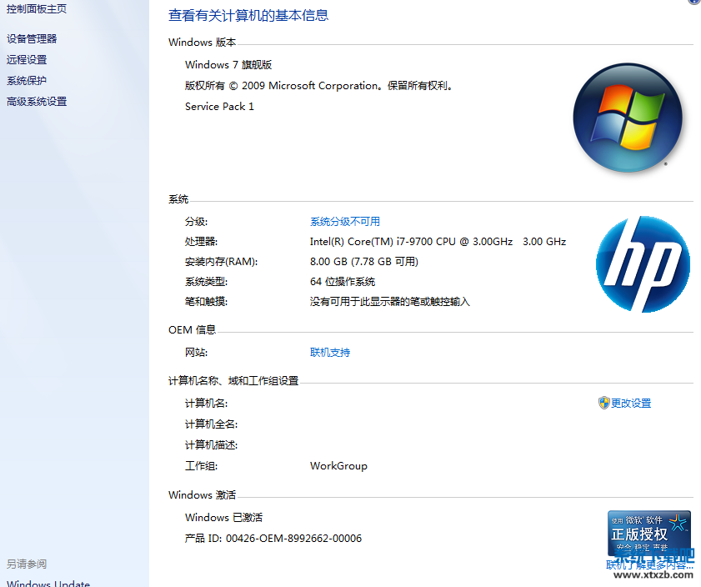Click the help icon at top right
The image size is (701, 587).
pos(693,2)
